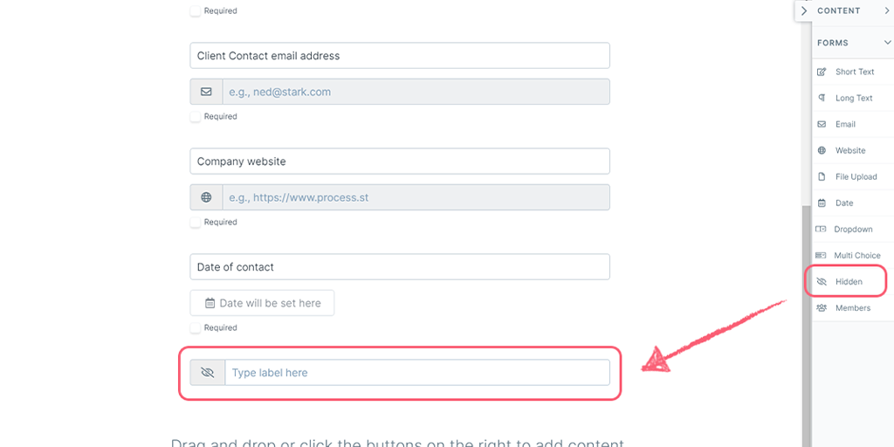
Task: Select the Long Text paragraph icon
Action: pyautogui.click(x=822, y=98)
